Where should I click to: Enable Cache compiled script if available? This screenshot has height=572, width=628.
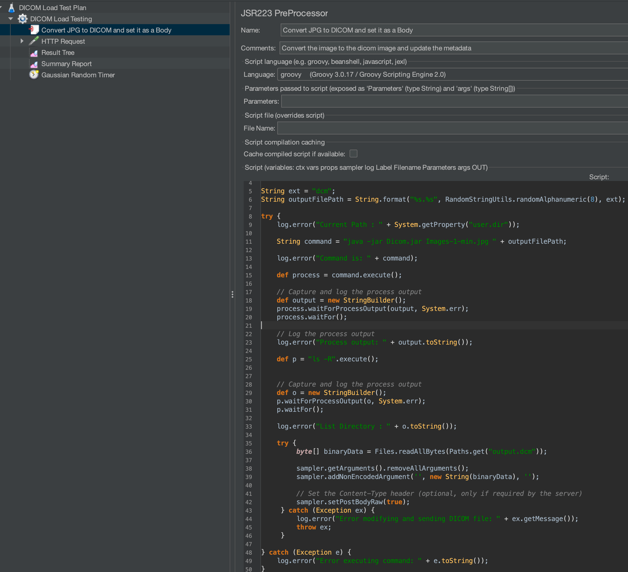pos(353,154)
